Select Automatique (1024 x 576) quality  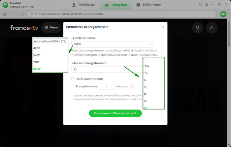tap(50, 41)
